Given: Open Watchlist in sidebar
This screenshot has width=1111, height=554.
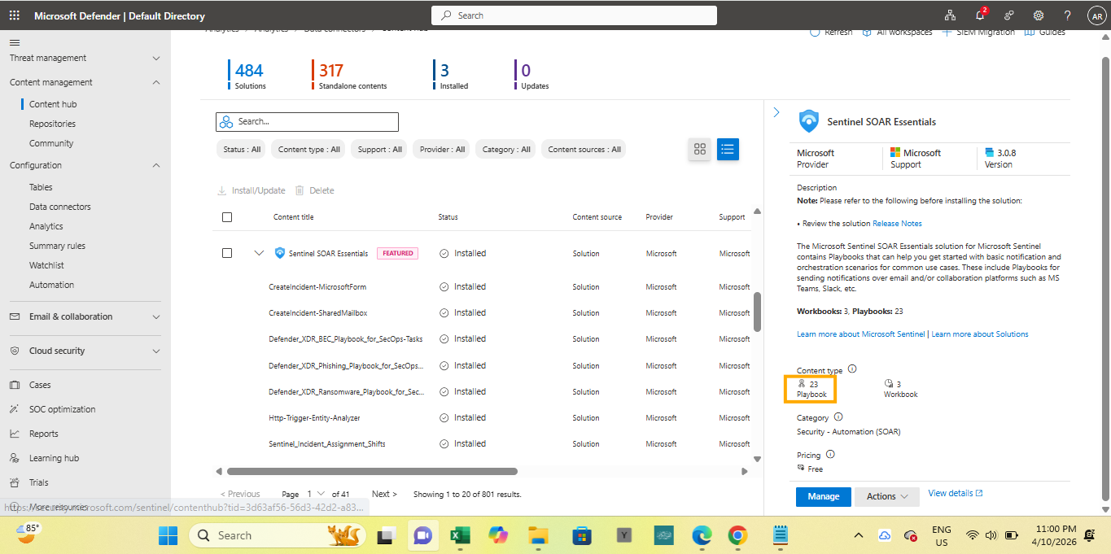Looking at the screenshot, I should click(46, 265).
